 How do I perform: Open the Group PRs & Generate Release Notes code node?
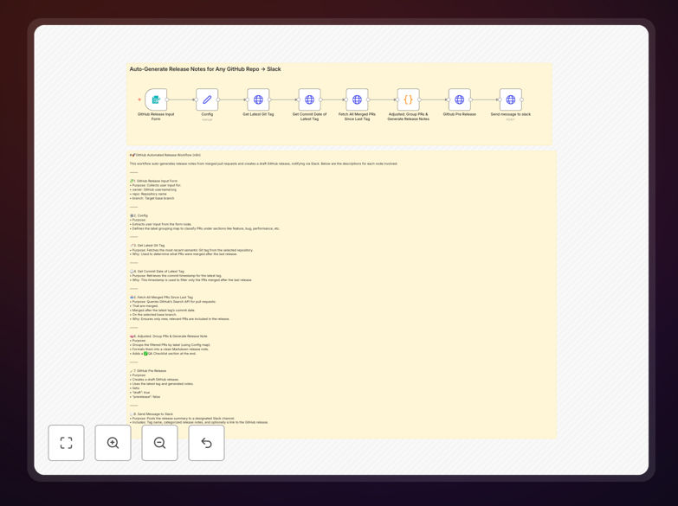(x=408, y=99)
